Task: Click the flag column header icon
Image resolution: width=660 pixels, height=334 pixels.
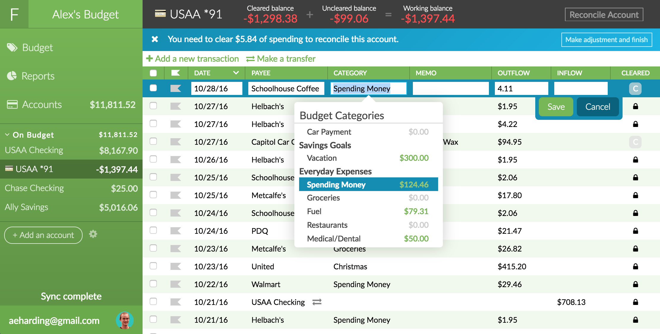Action: (176, 73)
